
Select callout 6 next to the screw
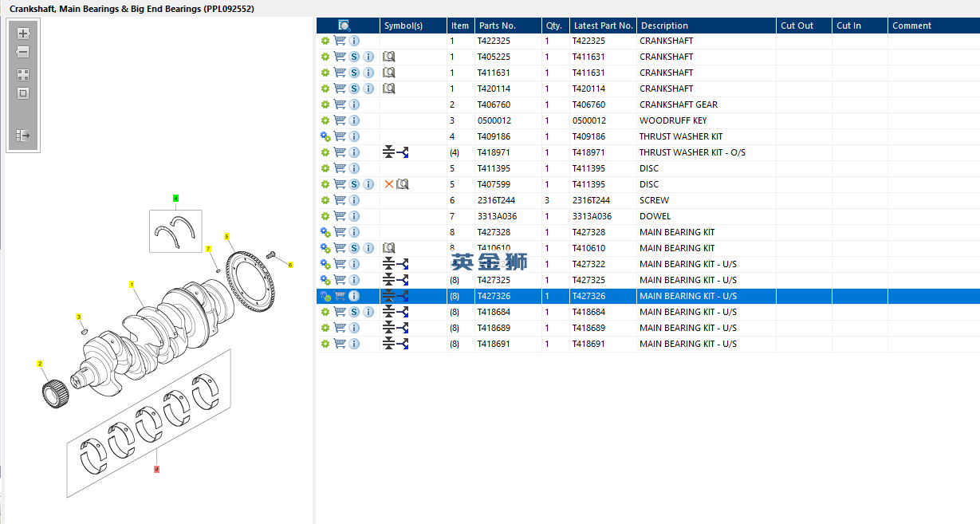point(290,265)
